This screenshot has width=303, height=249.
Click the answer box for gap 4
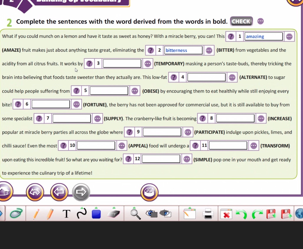pos(206,77)
